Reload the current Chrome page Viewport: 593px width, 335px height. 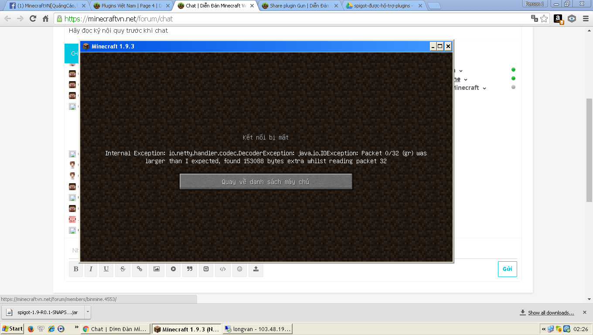(x=33, y=19)
